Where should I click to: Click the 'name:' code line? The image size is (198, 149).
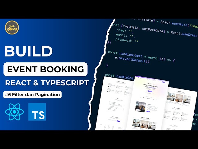[125, 31]
